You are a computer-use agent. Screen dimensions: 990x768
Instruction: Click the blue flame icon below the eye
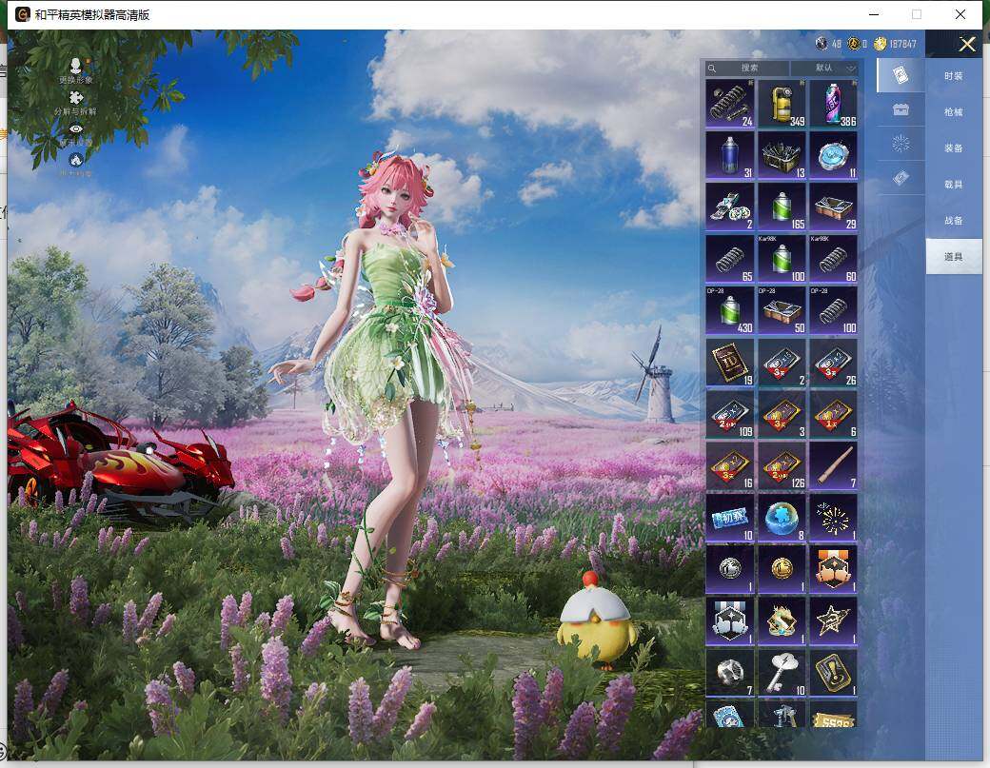(76, 160)
